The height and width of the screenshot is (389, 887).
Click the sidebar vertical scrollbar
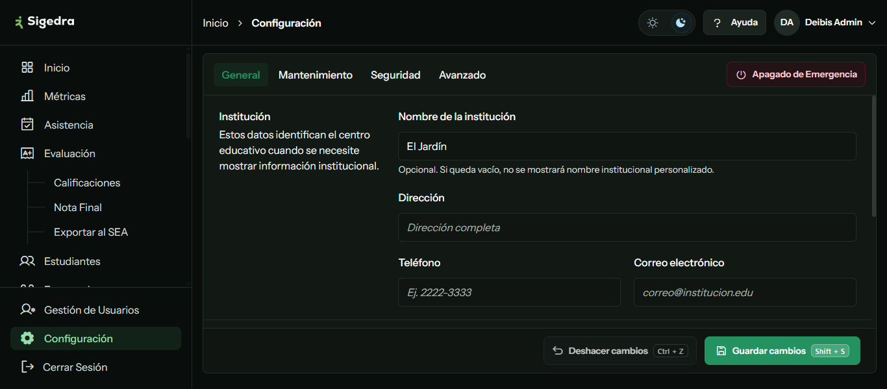(188, 96)
